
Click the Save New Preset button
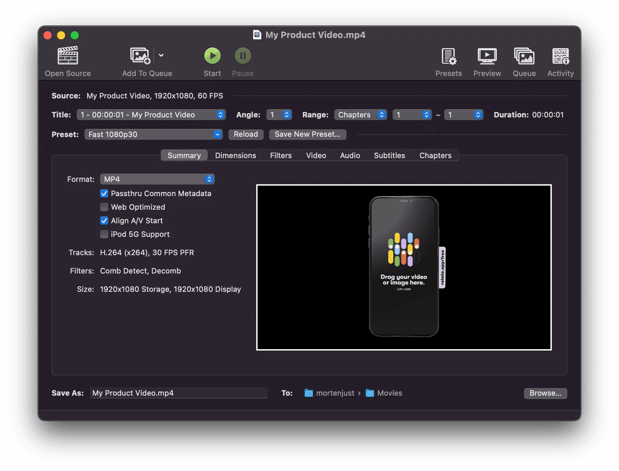point(307,134)
